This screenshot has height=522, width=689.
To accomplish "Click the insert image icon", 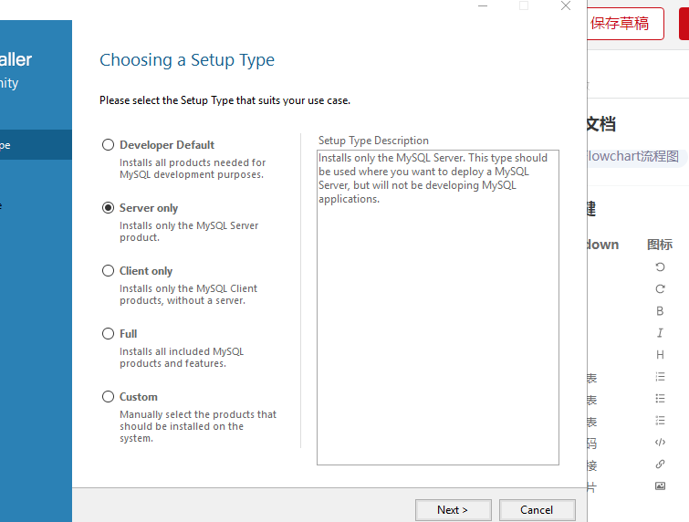I will (660, 486).
